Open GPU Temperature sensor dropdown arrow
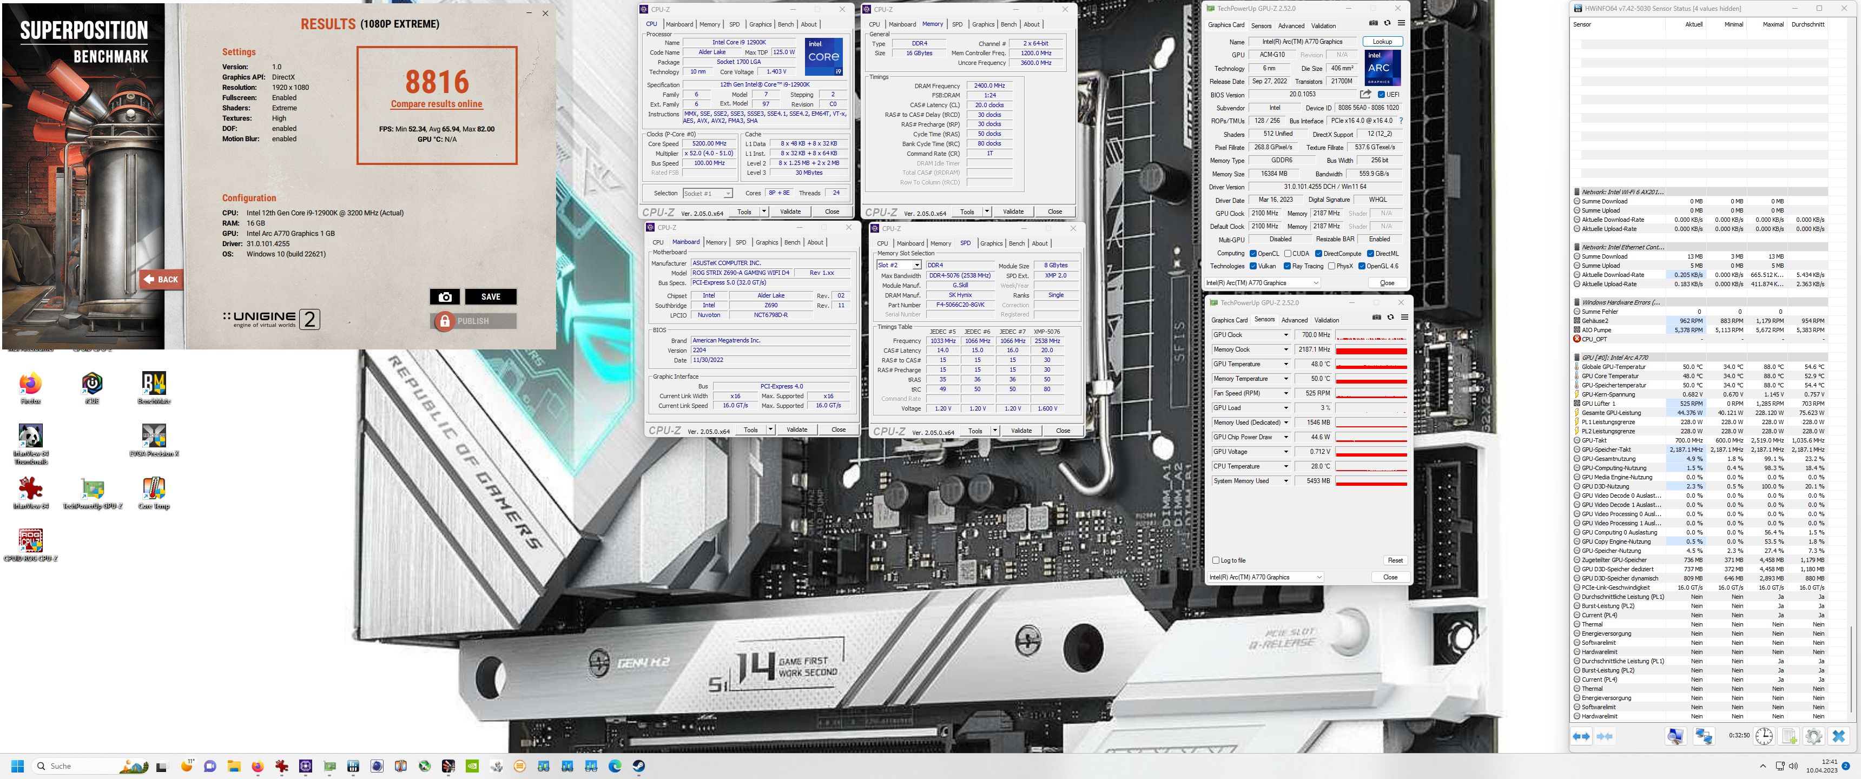 click(x=1286, y=364)
